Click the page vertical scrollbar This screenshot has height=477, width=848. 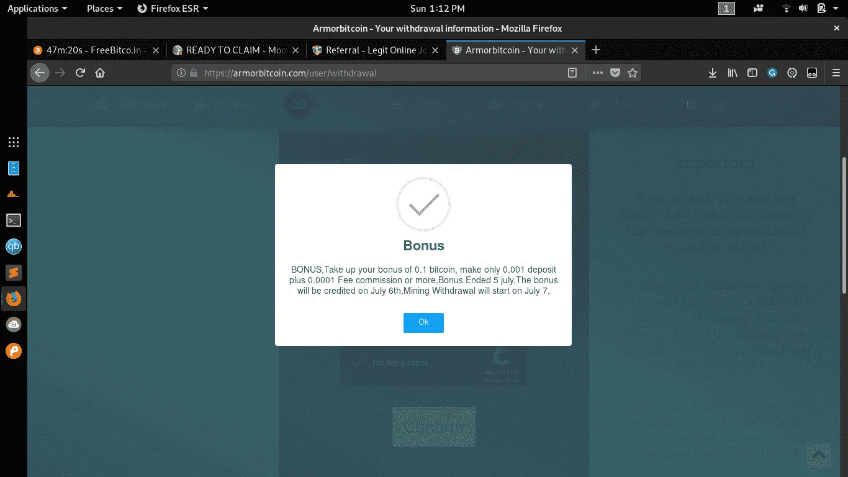point(844,225)
